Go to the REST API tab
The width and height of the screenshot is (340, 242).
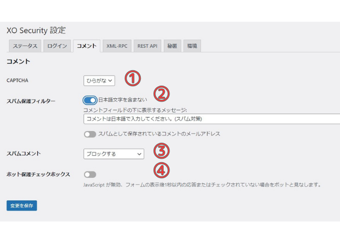148,46
